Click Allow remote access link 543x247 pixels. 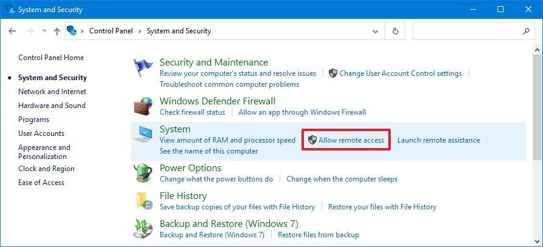(351, 140)
